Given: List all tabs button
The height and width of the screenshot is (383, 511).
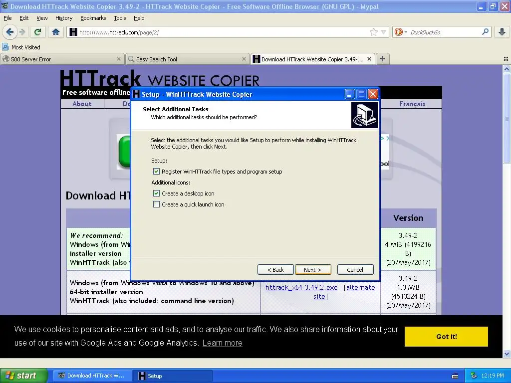Looking at the screenshot, I should click(x=506, y=59).
